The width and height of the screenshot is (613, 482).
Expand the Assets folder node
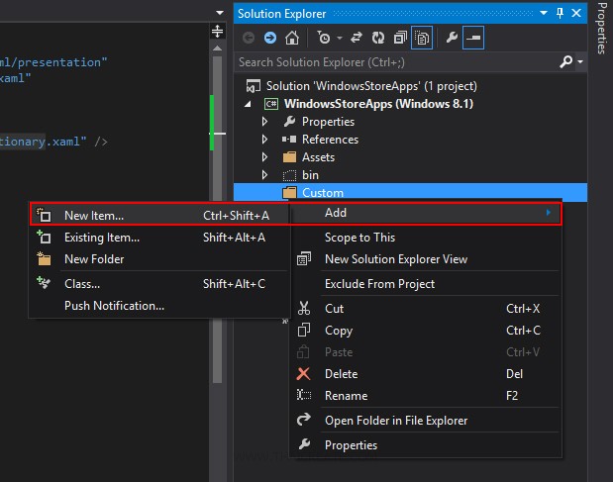pyautogui.click(x=264, y=157)
